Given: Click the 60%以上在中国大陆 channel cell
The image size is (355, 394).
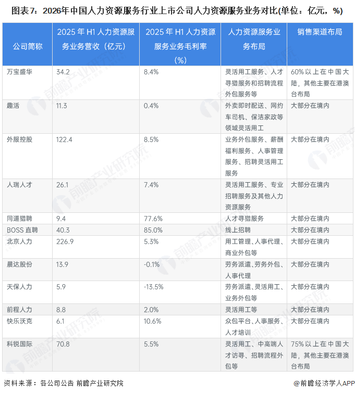Looking at the screenshot, I should click(320, 83).
